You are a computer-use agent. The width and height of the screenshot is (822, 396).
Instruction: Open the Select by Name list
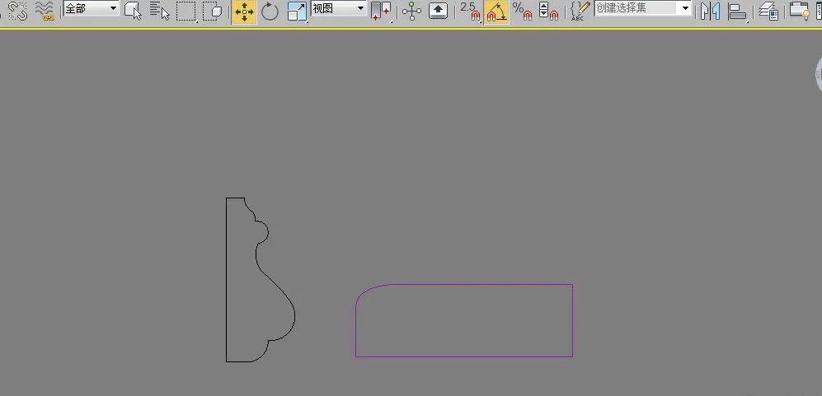(159, 11)
